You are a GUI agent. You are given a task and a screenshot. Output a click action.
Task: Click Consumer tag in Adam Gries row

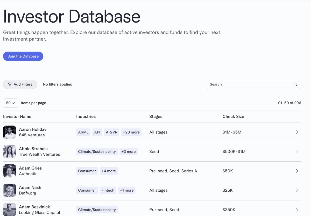87,171
